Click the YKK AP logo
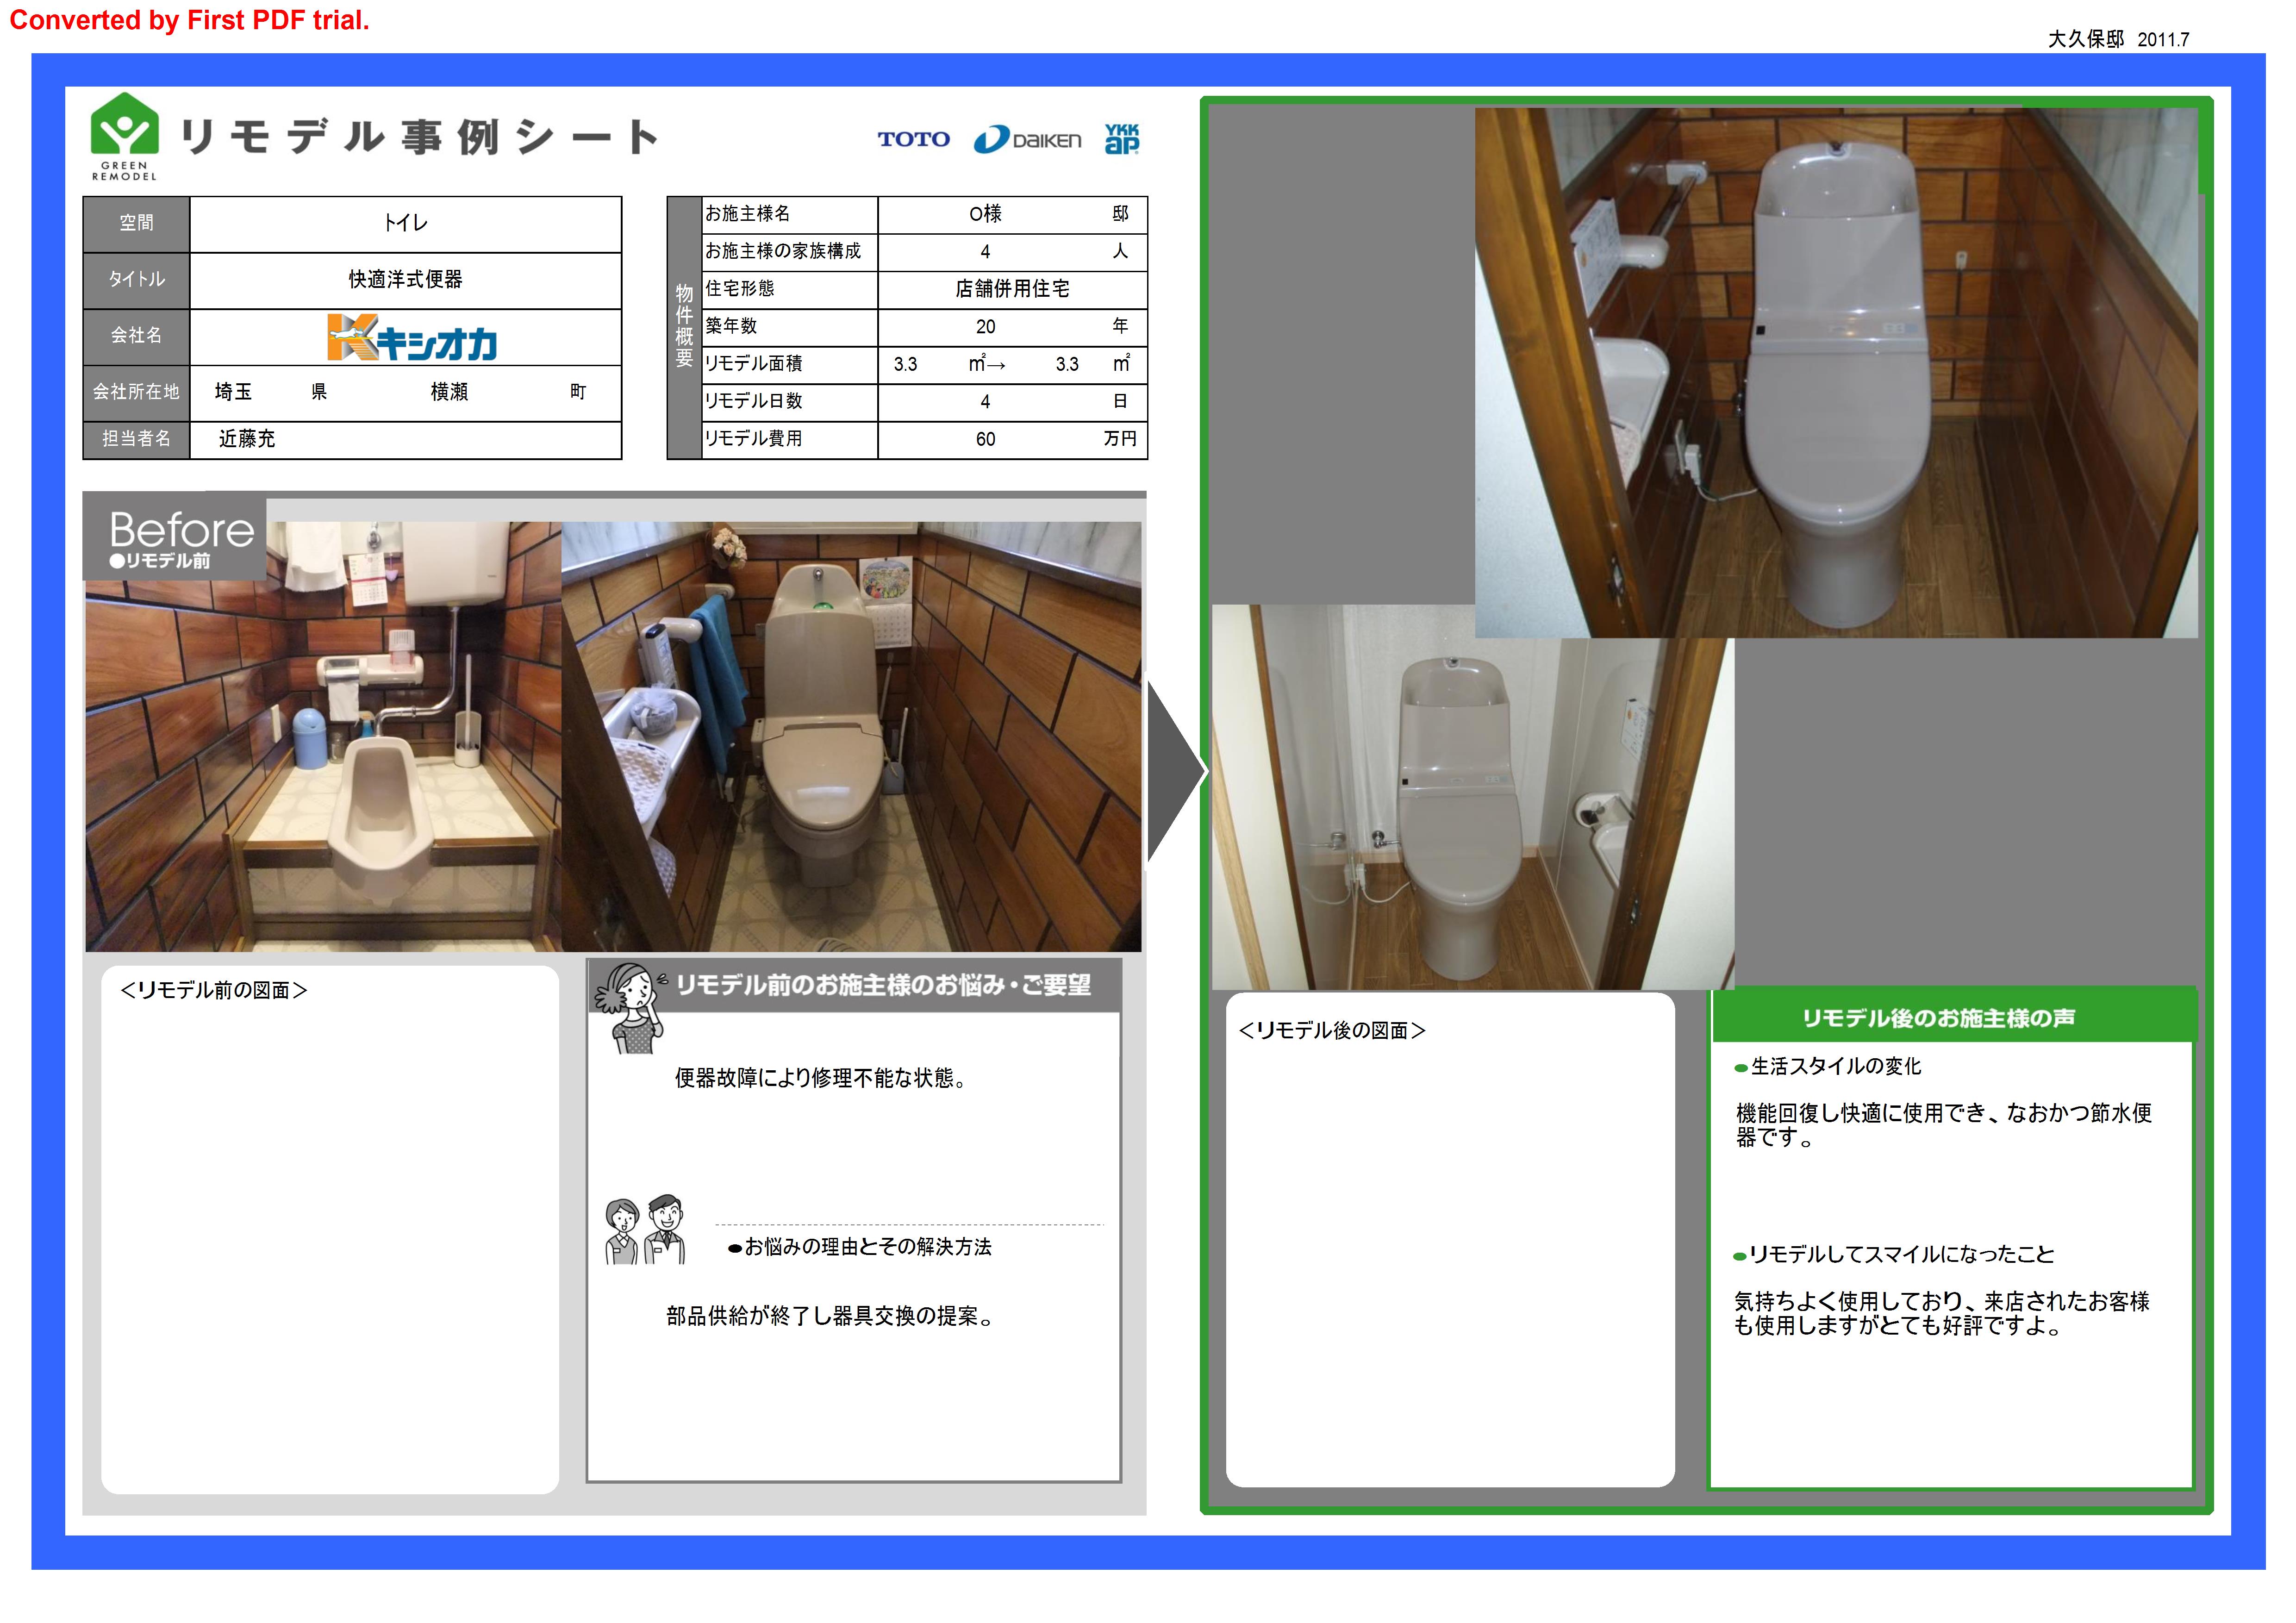 1121,139
